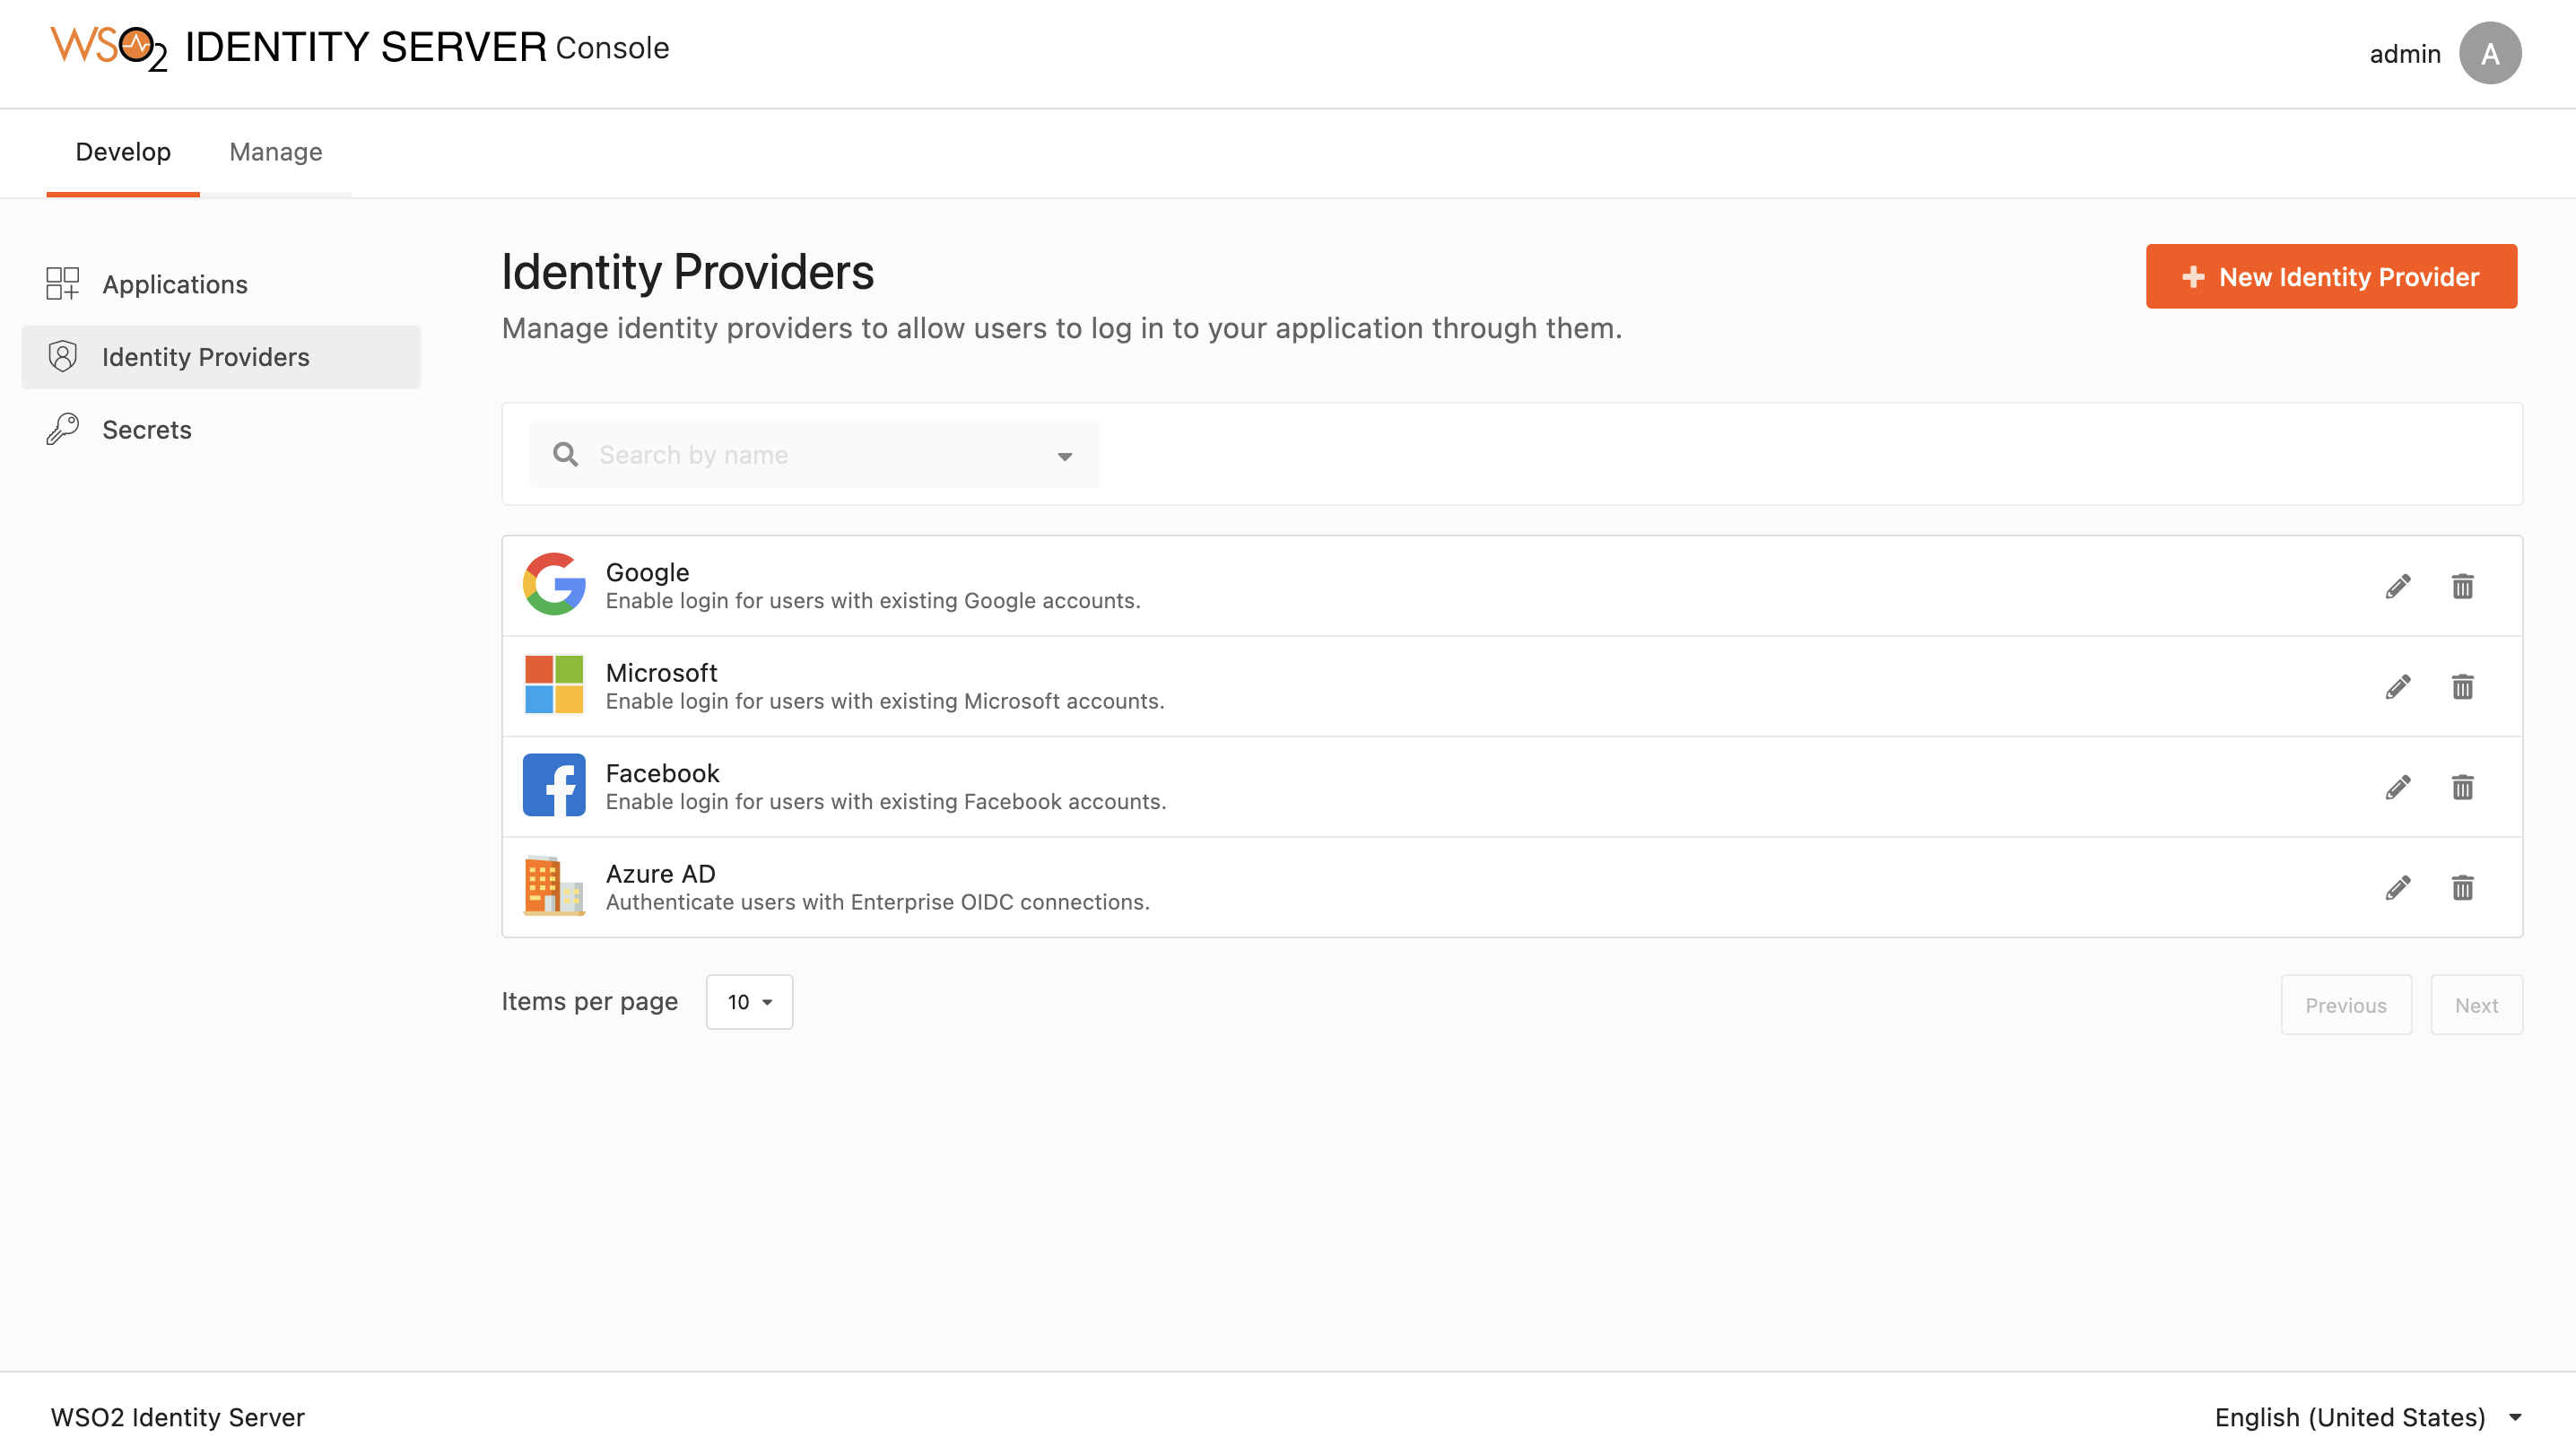Open the Applications section icon in sidebar
This screenshot has width=2576, height=1455.
62,284
